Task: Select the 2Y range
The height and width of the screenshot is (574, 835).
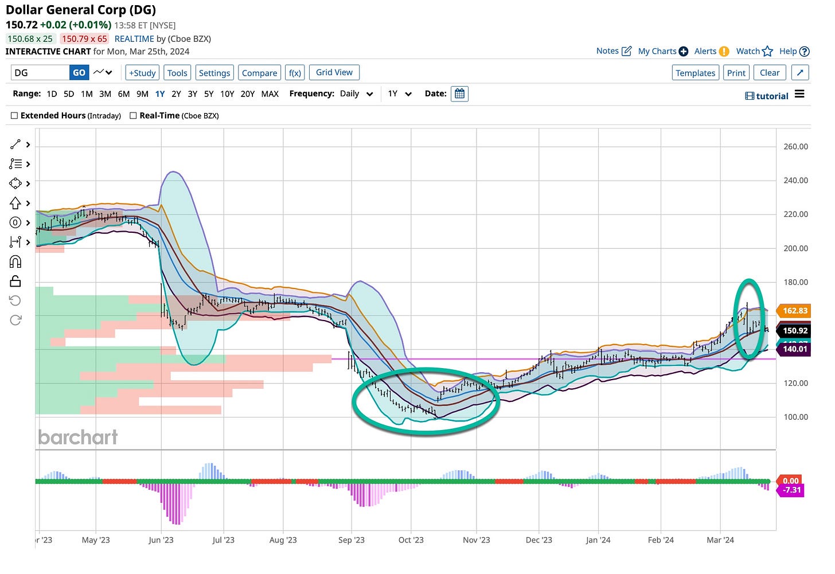Action: (x=176, y=93)
